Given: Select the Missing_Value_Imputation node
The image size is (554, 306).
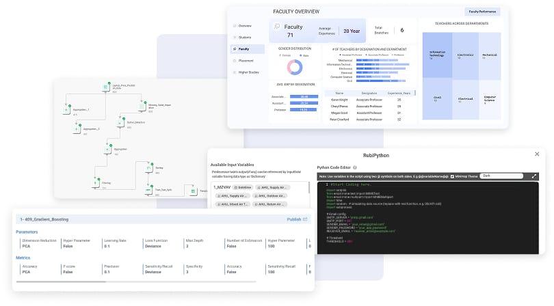Looking at the screenshot, I should pos(142,105).
